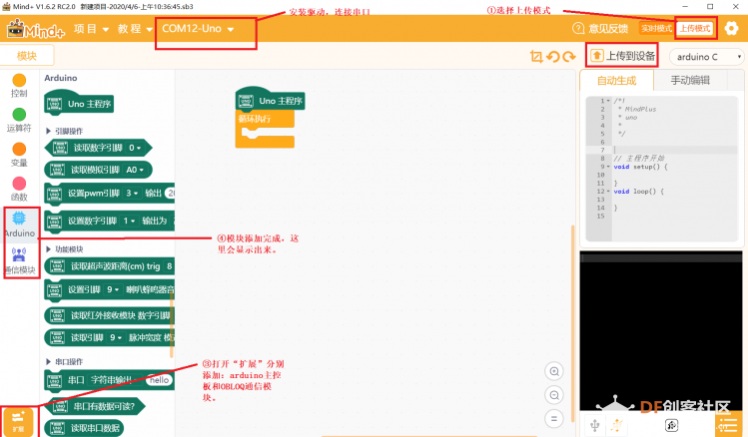Open the pin 9 dropdown on 读取引脚 pulse block
The width and height of the screenshot is (748, 437).
(116, 337)
